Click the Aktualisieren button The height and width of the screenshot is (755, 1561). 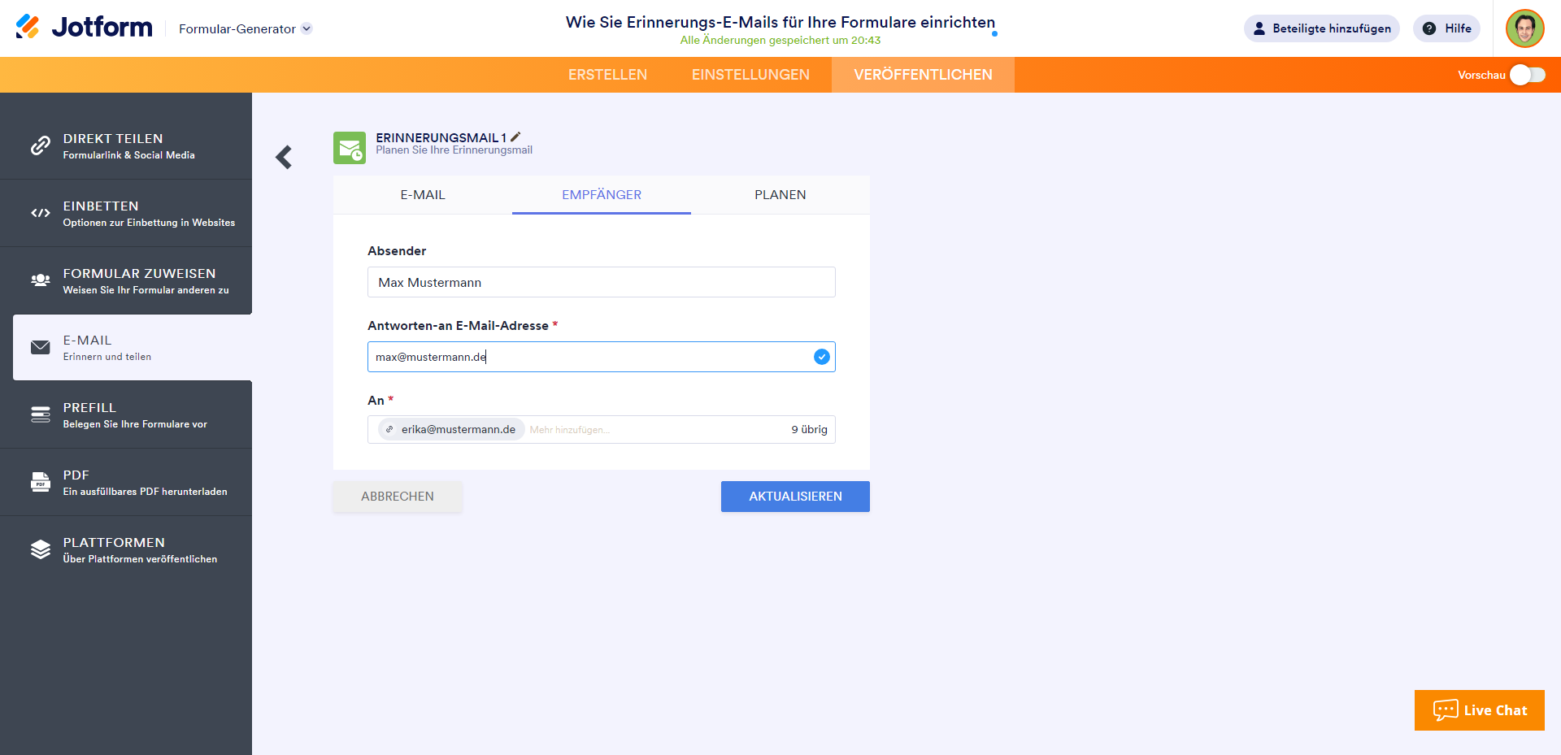coord(795,497)
